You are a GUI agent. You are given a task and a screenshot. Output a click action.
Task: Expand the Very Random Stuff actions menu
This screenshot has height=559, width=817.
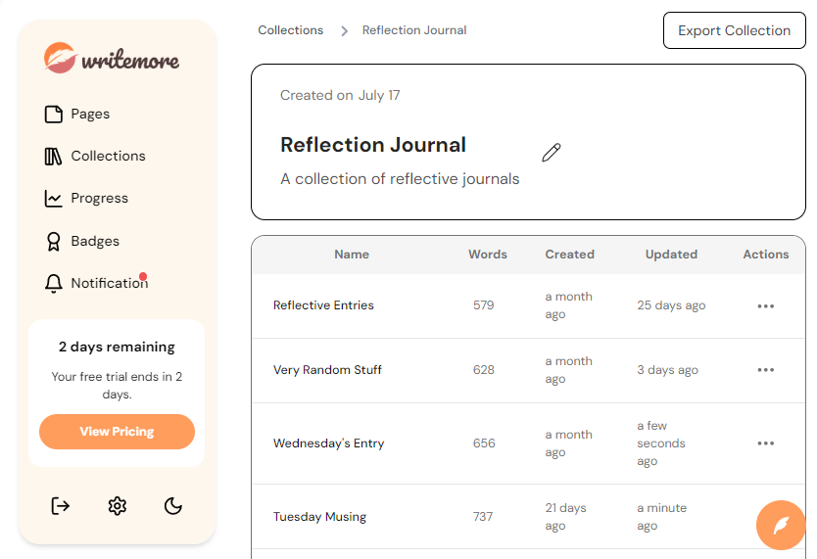point(766,370)
